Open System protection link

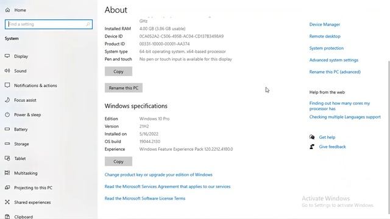(x=327, y=48)
